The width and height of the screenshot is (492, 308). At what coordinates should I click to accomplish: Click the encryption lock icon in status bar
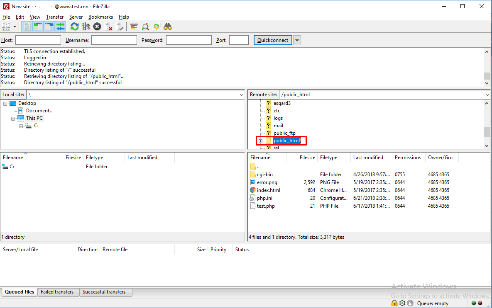394,303
